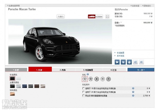Select the second wheel design option
Image resolution: width=156 pixels, height=110 pixels.
pyautogui.click(x=91, y=79)
